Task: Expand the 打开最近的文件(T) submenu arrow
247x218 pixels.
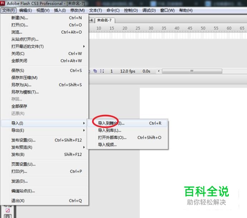Action: (x=84, y=46)
